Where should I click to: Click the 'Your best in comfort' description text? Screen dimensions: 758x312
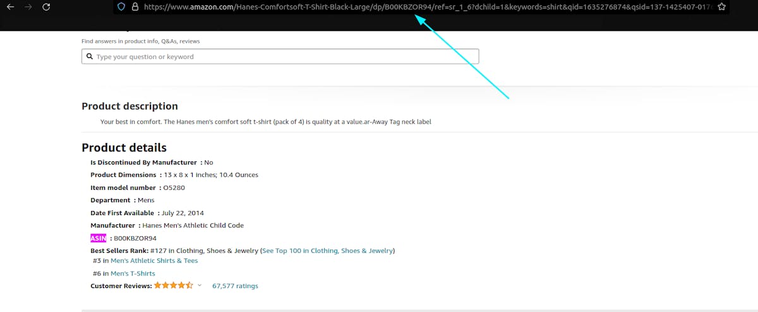click(265, 122)
